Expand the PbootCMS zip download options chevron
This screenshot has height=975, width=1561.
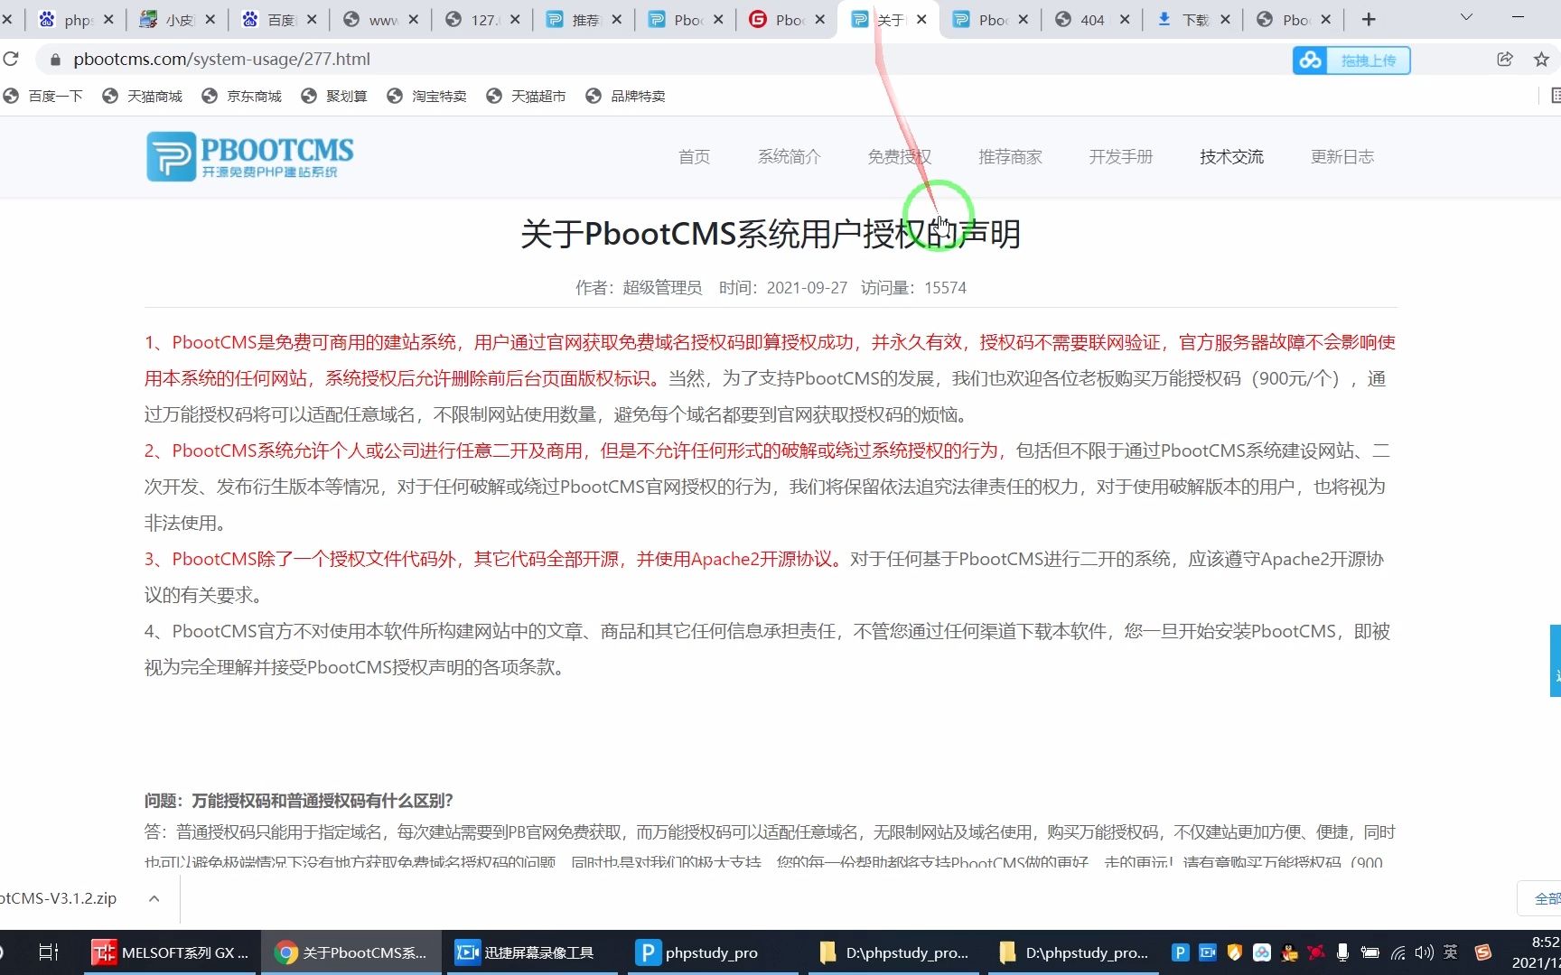coord(154,898)
